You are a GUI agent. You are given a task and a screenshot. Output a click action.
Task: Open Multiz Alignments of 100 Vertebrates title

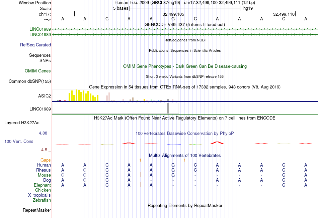point(185,155)
